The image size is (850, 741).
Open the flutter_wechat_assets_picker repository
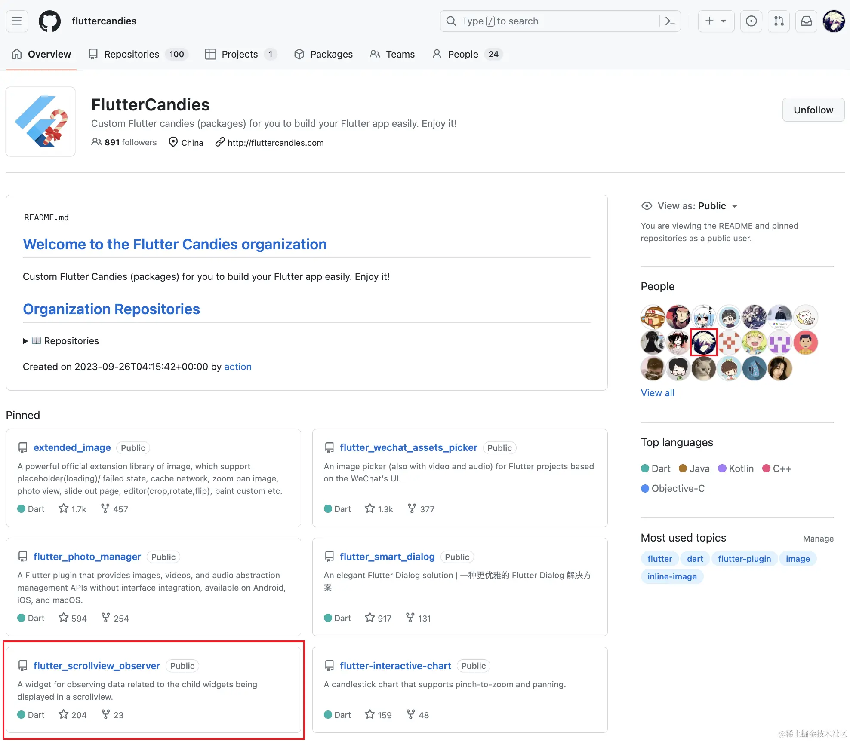(409, 447)
